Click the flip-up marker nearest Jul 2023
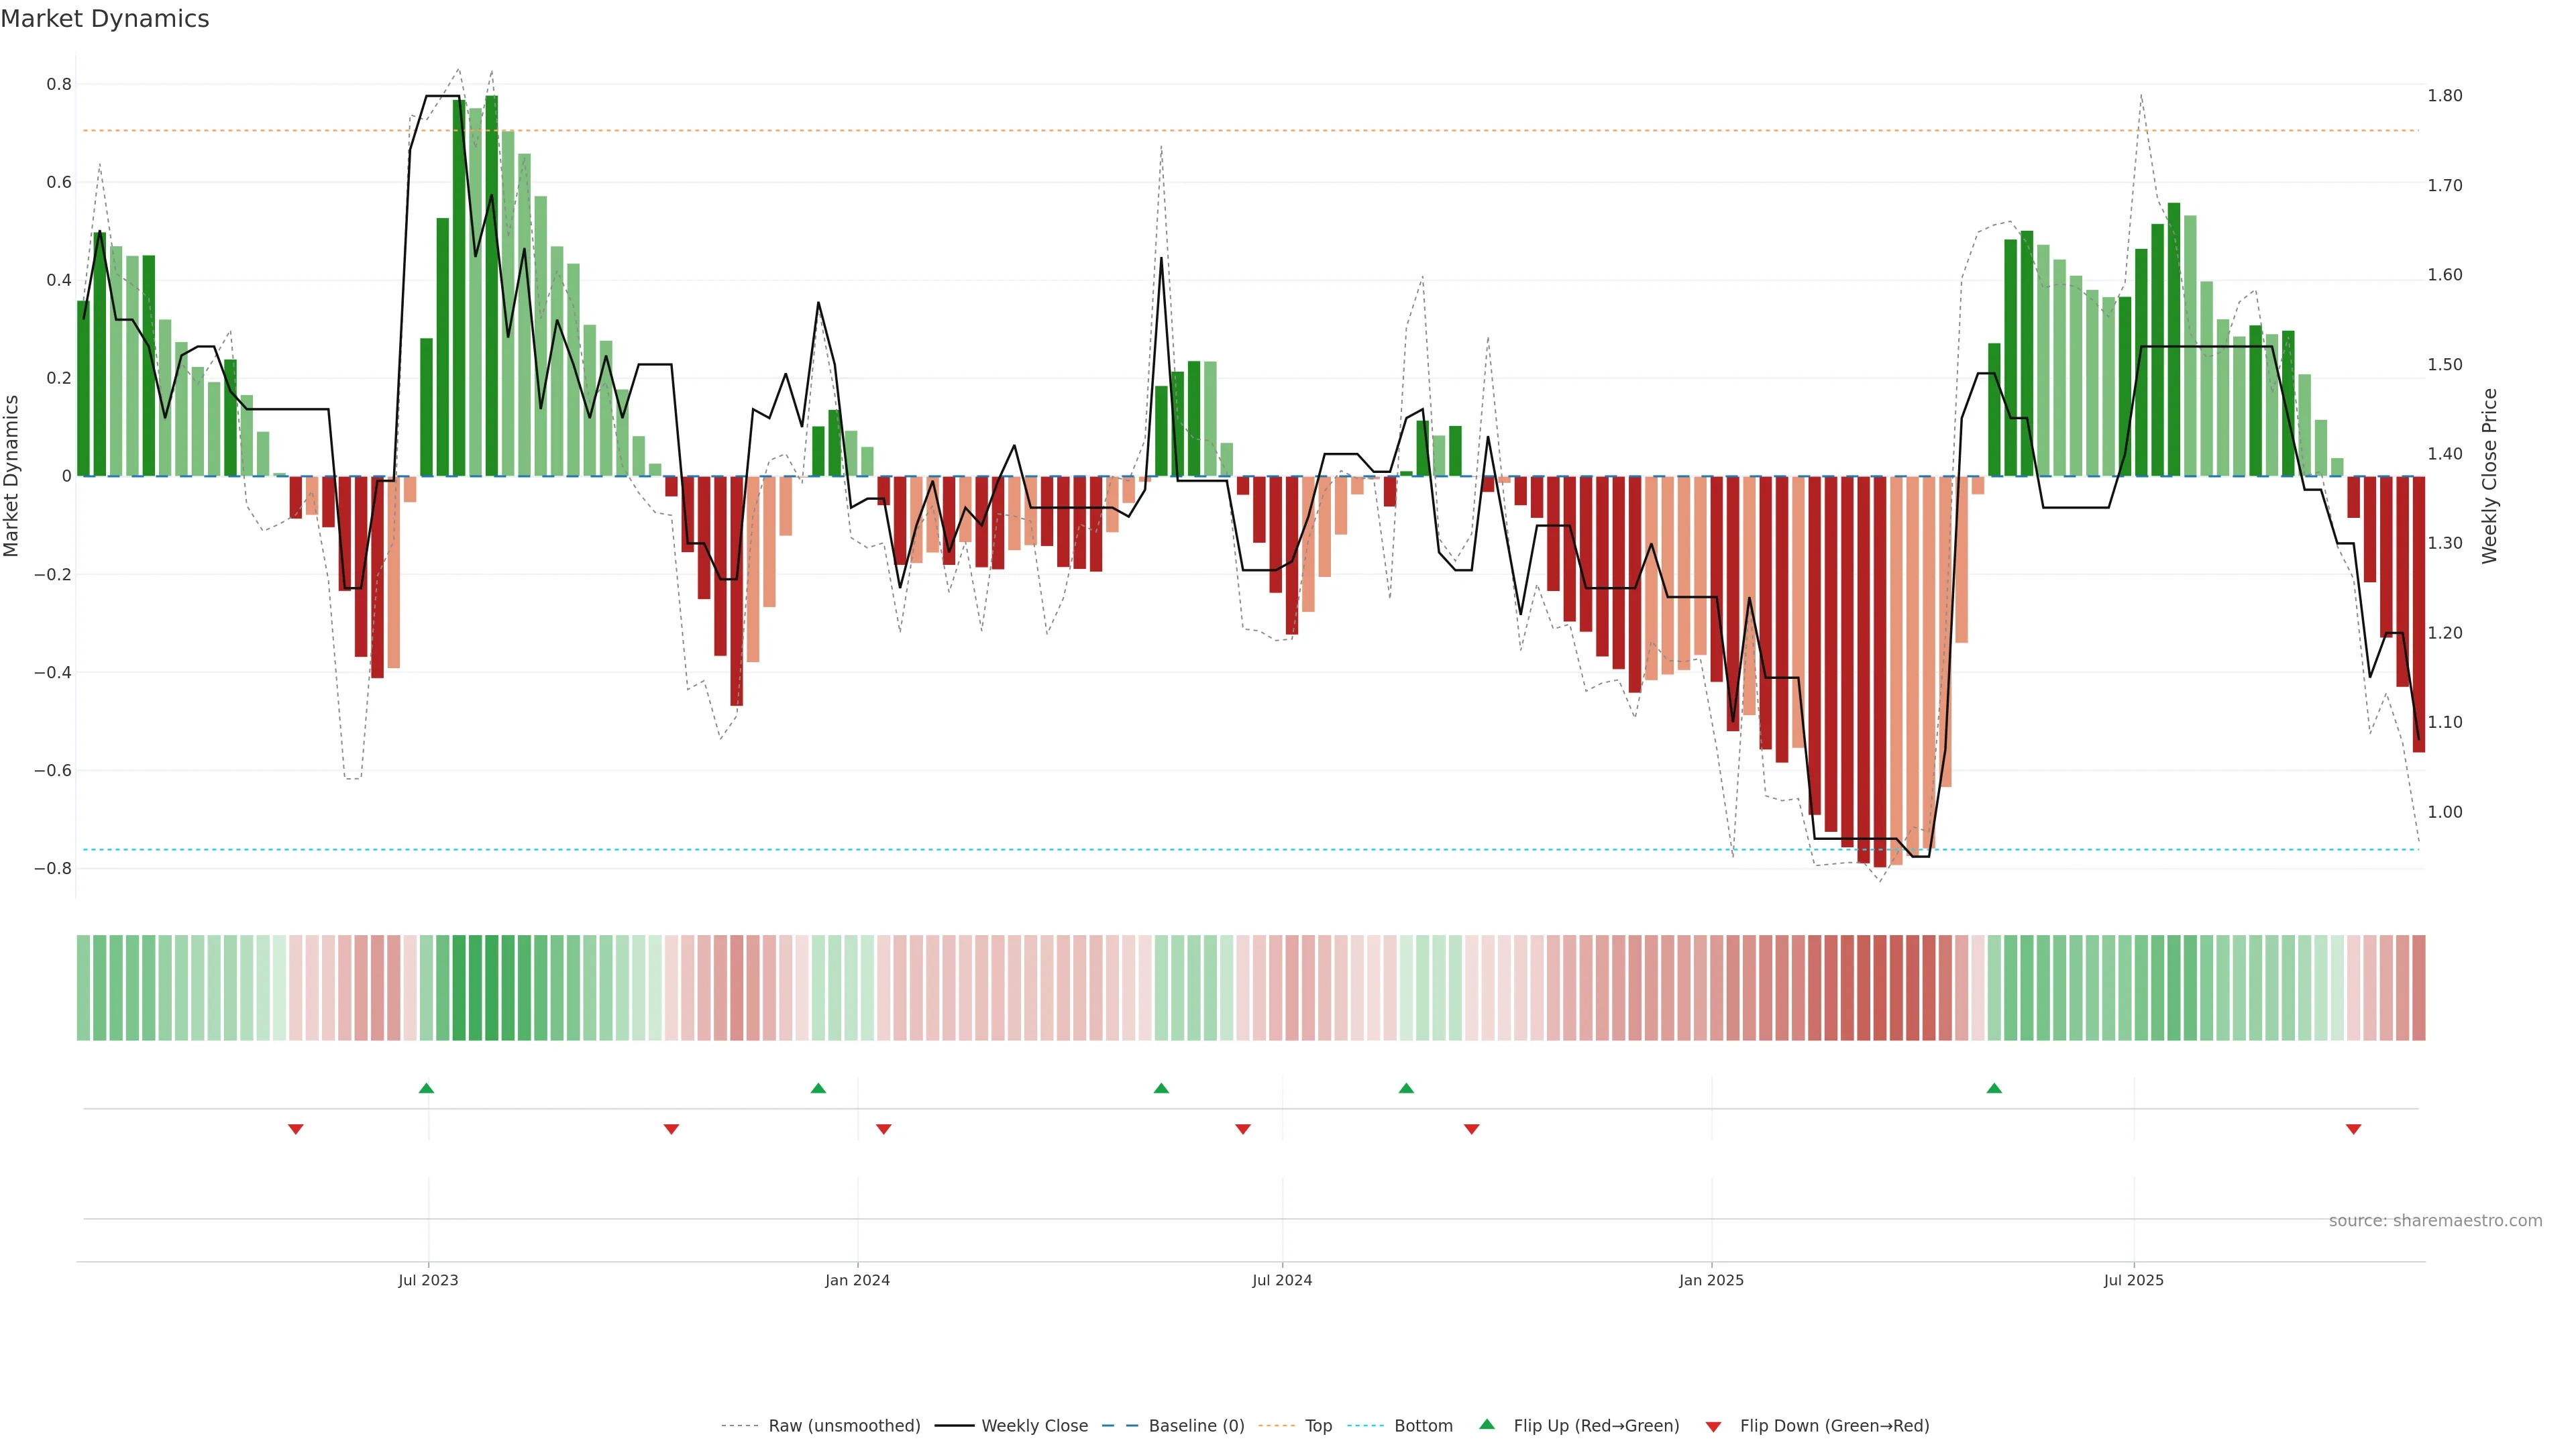The height and width of the screenshot is (1449, 2576). point(426,1088)
